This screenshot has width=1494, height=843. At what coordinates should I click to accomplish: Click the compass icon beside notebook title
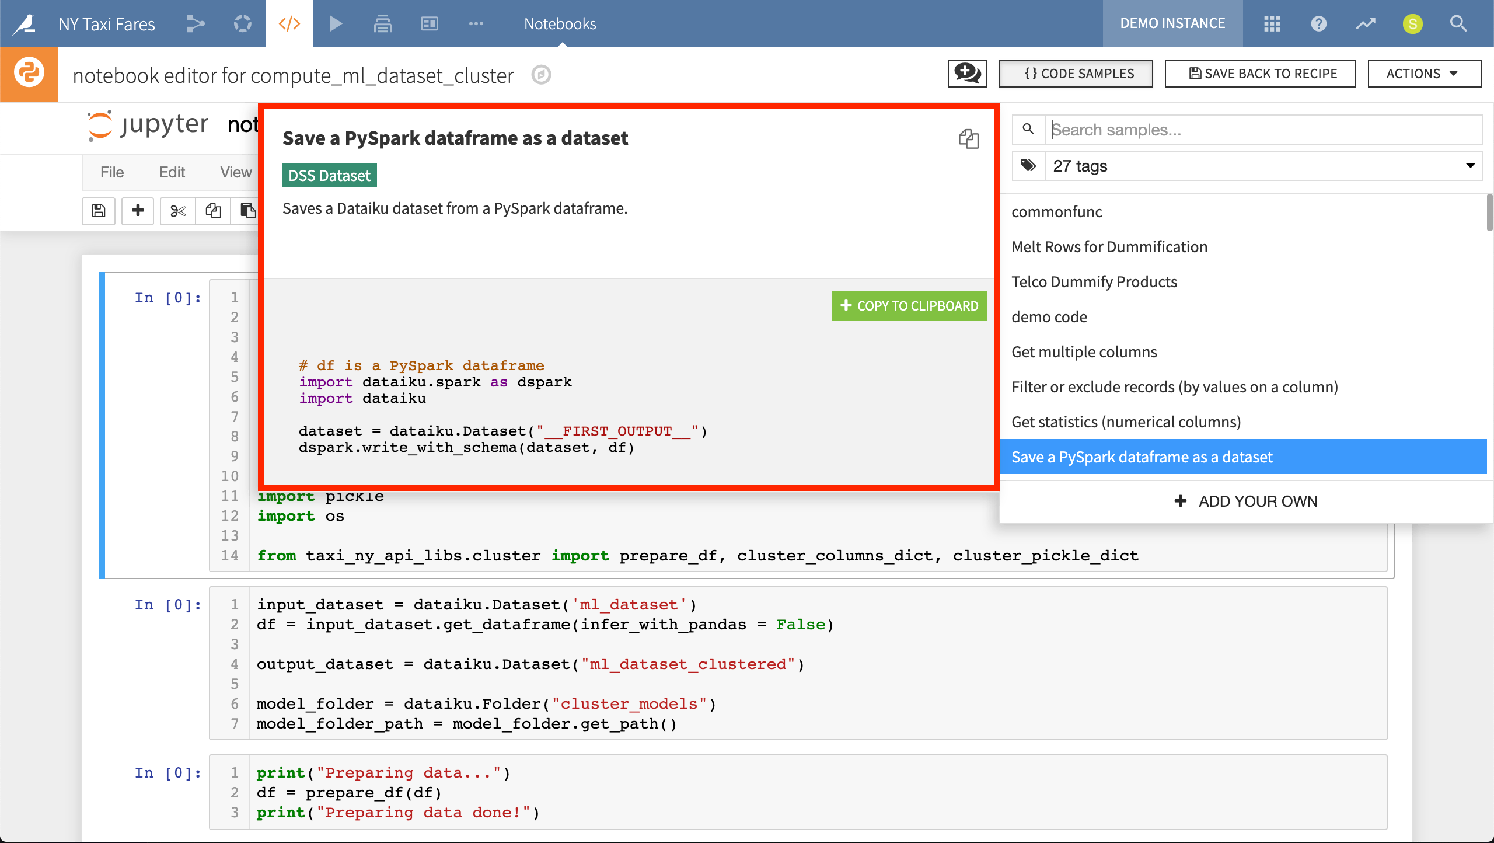point(541,75)
